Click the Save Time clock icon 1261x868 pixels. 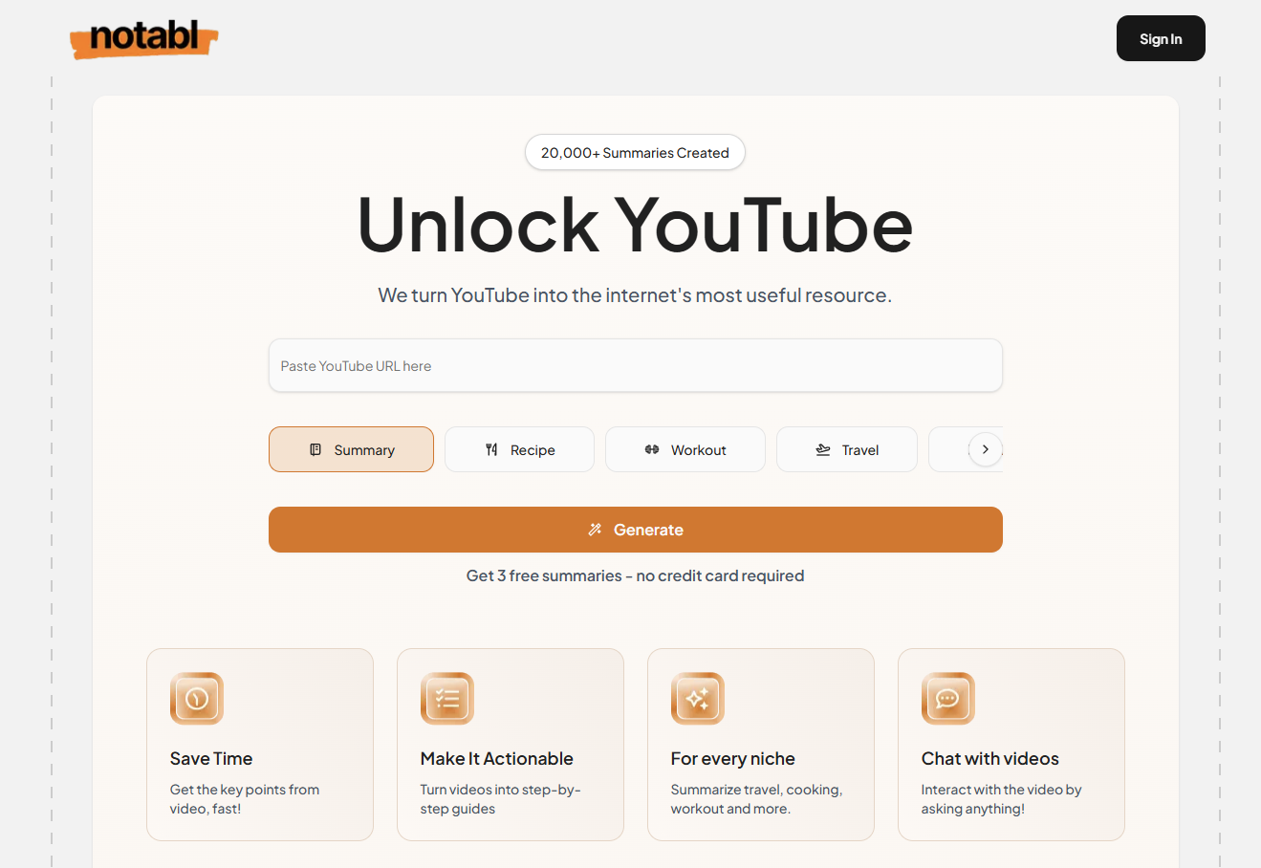197,699
